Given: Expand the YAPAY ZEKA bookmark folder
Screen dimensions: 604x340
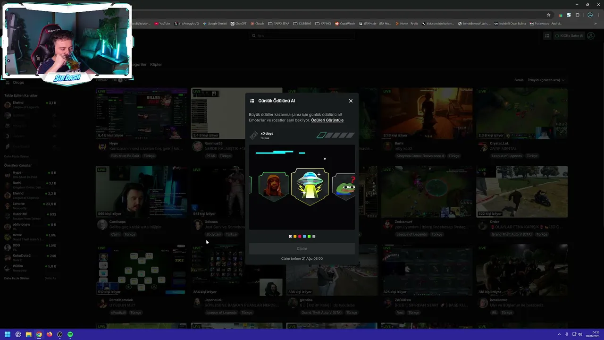Looking at the screenshot, I should (x=278, y=24).
